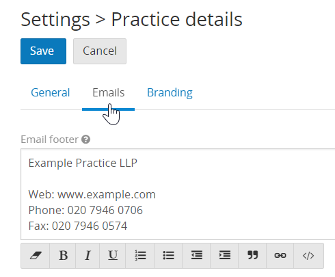Screen dimensions: 335x277
Task: Insert a hyperlink with the link icon
Action: [x=280, y=256]
